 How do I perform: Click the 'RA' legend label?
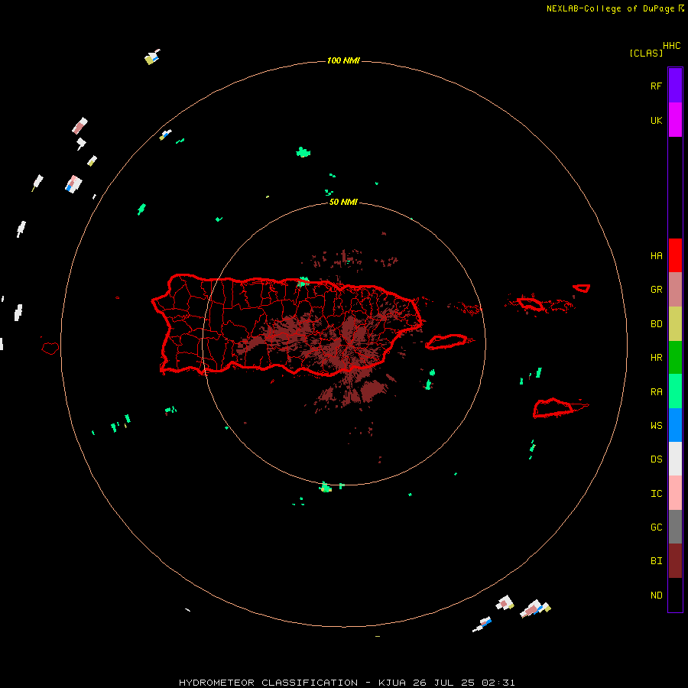click(x=656, y=392)
